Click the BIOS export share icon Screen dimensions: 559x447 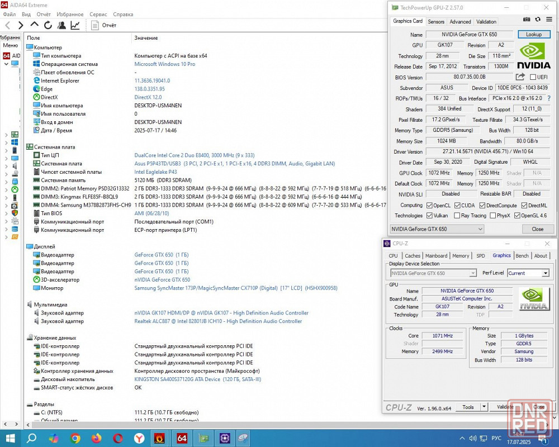[520, 77]
